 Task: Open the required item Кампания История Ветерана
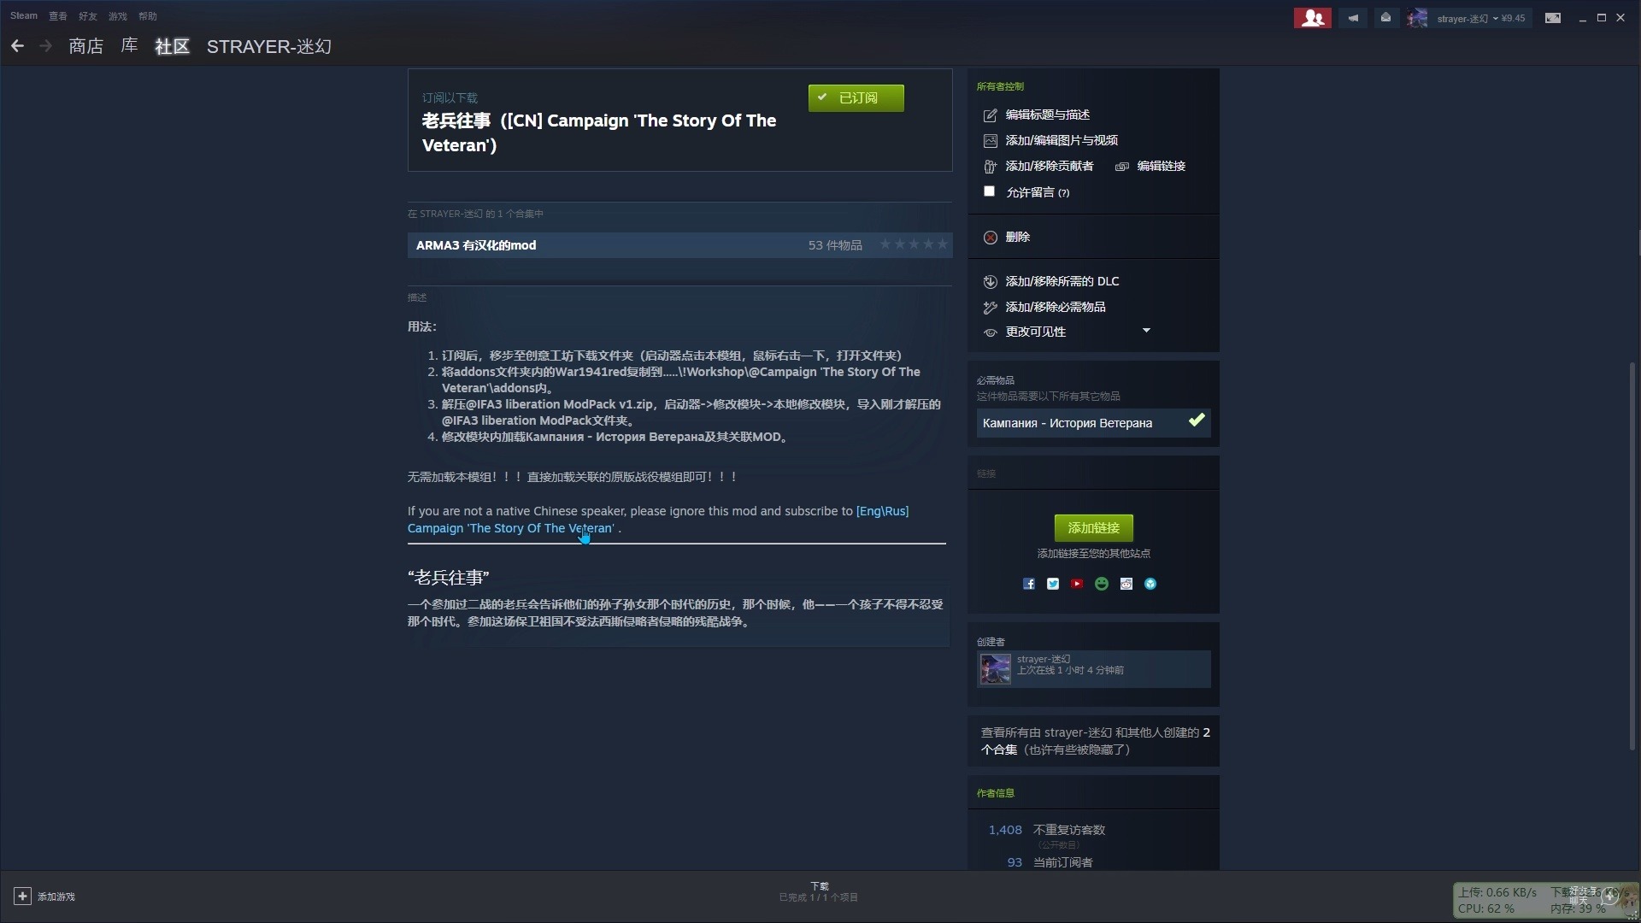click(1068, 423)
